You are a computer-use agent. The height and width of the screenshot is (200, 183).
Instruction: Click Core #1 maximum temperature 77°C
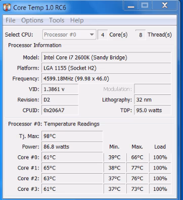point(137,168)
